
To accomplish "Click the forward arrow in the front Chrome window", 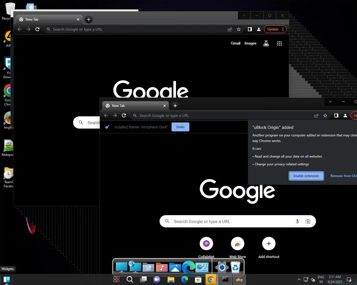I will click(115, 116).
